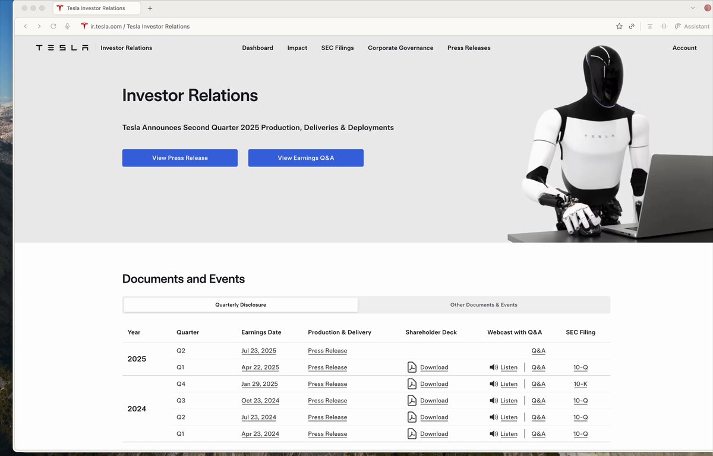The height and width of the screenshot is (456, 713).
Task: Open the 10-Q in the Apr 23, 2024 row
Action: coord(581,434)
